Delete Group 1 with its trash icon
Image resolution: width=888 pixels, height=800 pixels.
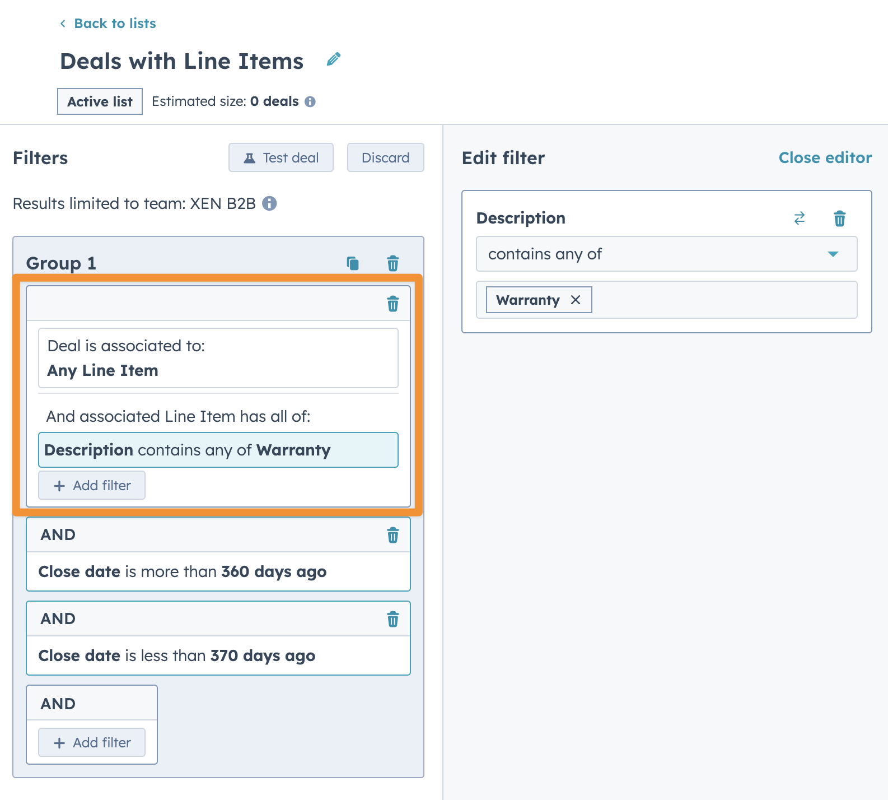[393, 263]
